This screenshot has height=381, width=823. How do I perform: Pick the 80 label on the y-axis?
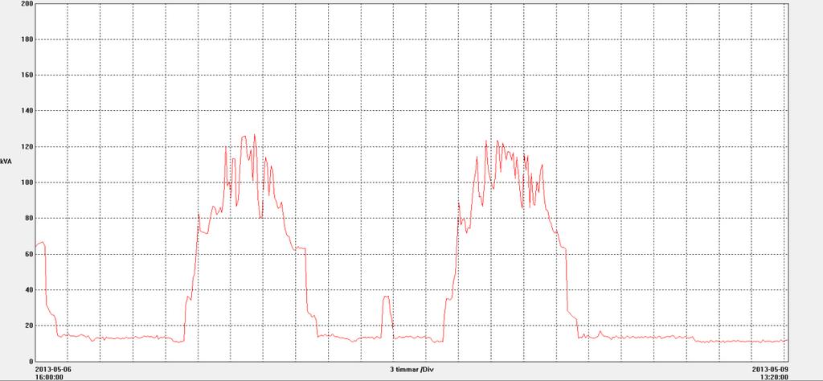coord(28,218)
